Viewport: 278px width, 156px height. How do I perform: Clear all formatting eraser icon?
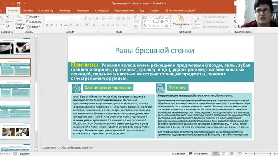click(96, 18)
